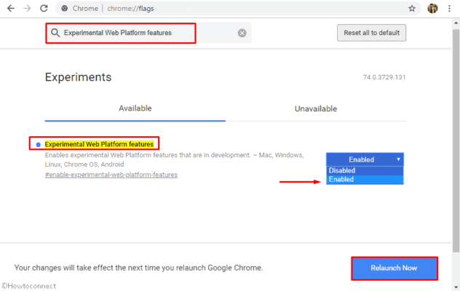Click the relaunch notice message text
This screenshot has height=291, width=460.
[138, 268]
